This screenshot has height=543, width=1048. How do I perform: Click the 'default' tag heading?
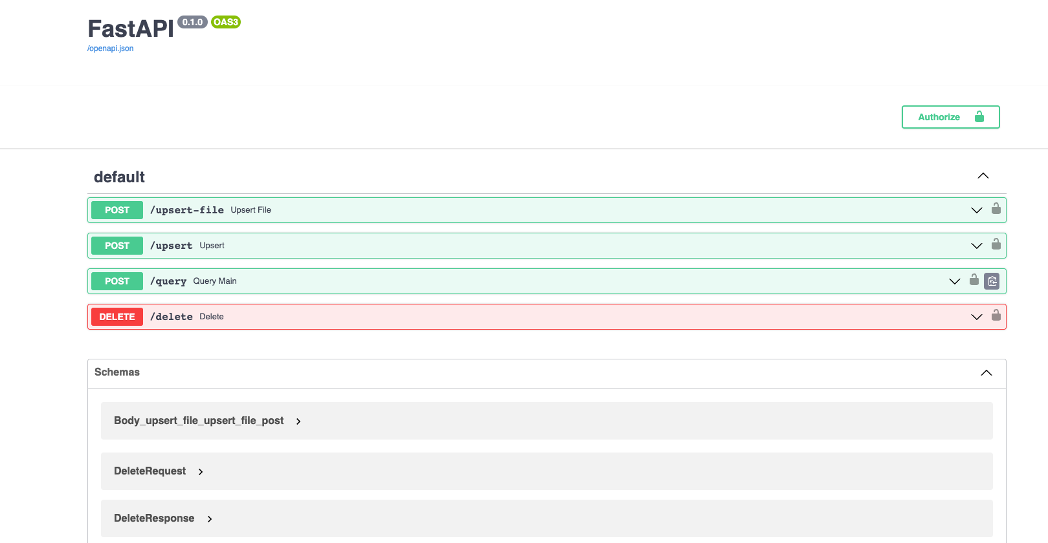[119, 177]
